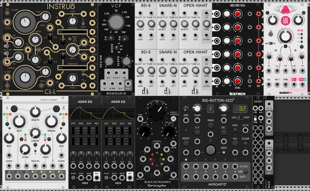Click the X button on random sampler module
The height and width of the screenshot is (191, 310).
coord(56,108)
